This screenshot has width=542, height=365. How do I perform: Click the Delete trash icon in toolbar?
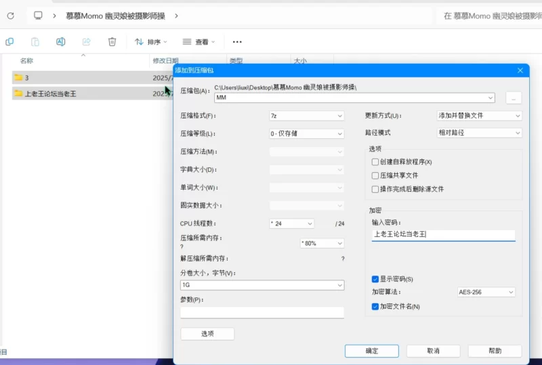112,42
